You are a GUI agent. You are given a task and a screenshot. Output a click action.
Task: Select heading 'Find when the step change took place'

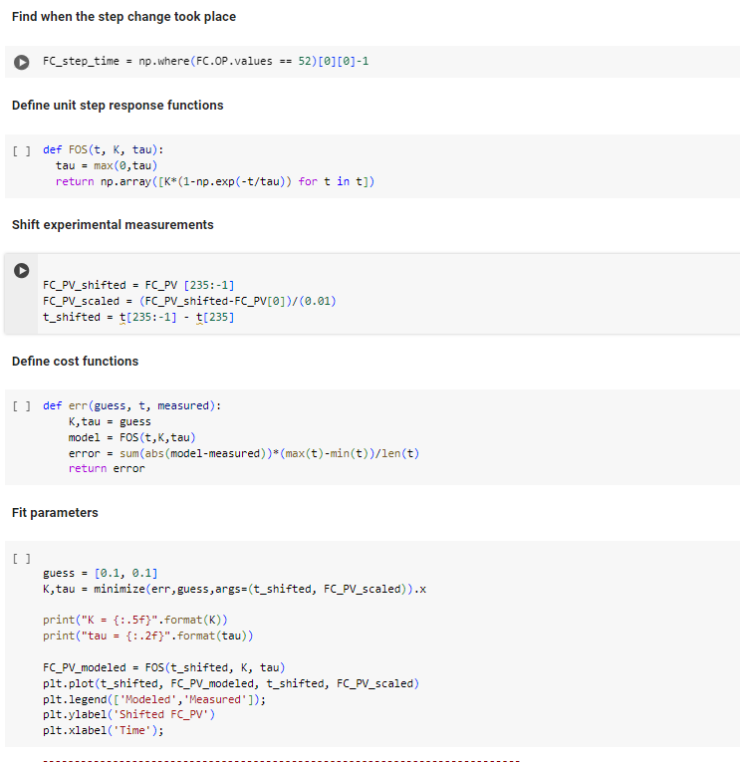(x=123, y=17)
